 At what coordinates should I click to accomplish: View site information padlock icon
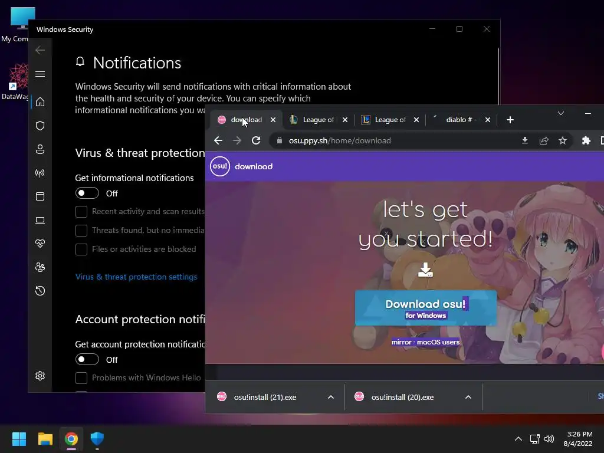pos(280,140)
